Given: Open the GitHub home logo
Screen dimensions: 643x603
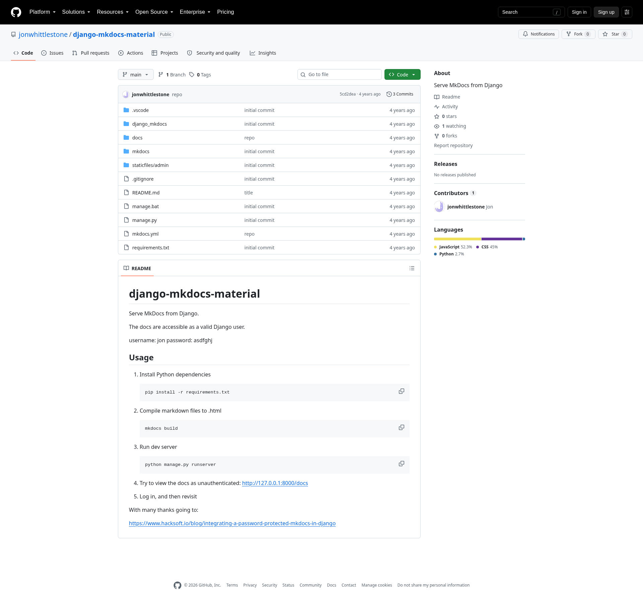Looking at the screenshot, I should coord(16,12).
